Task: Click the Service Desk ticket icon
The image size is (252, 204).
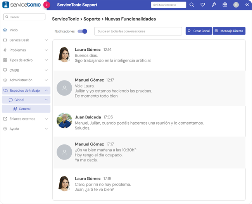Action: tap(5, 40)
